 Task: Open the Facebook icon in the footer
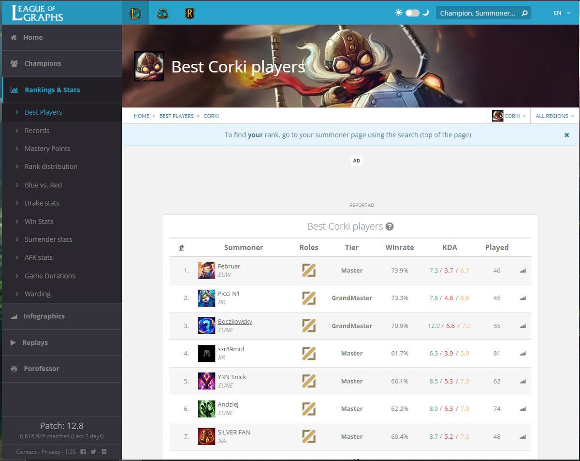click(82, 452)
